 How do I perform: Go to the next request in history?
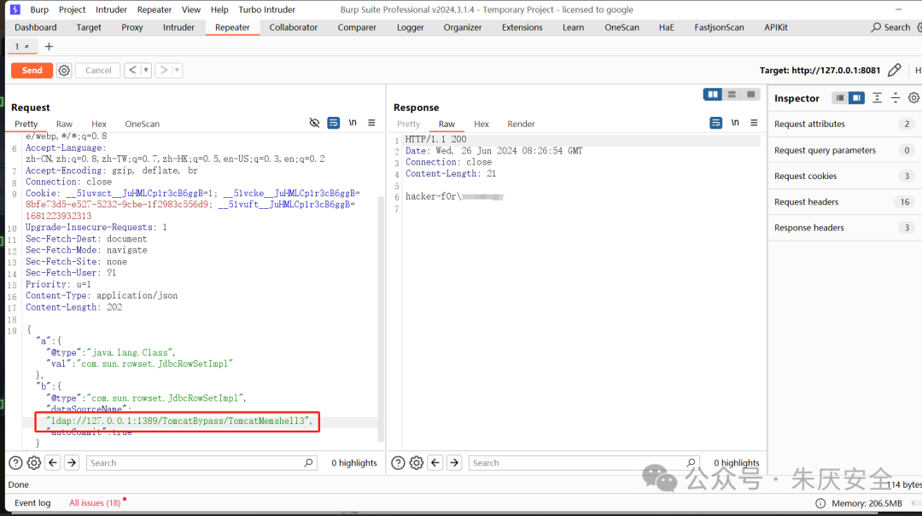tap(163, 71)
